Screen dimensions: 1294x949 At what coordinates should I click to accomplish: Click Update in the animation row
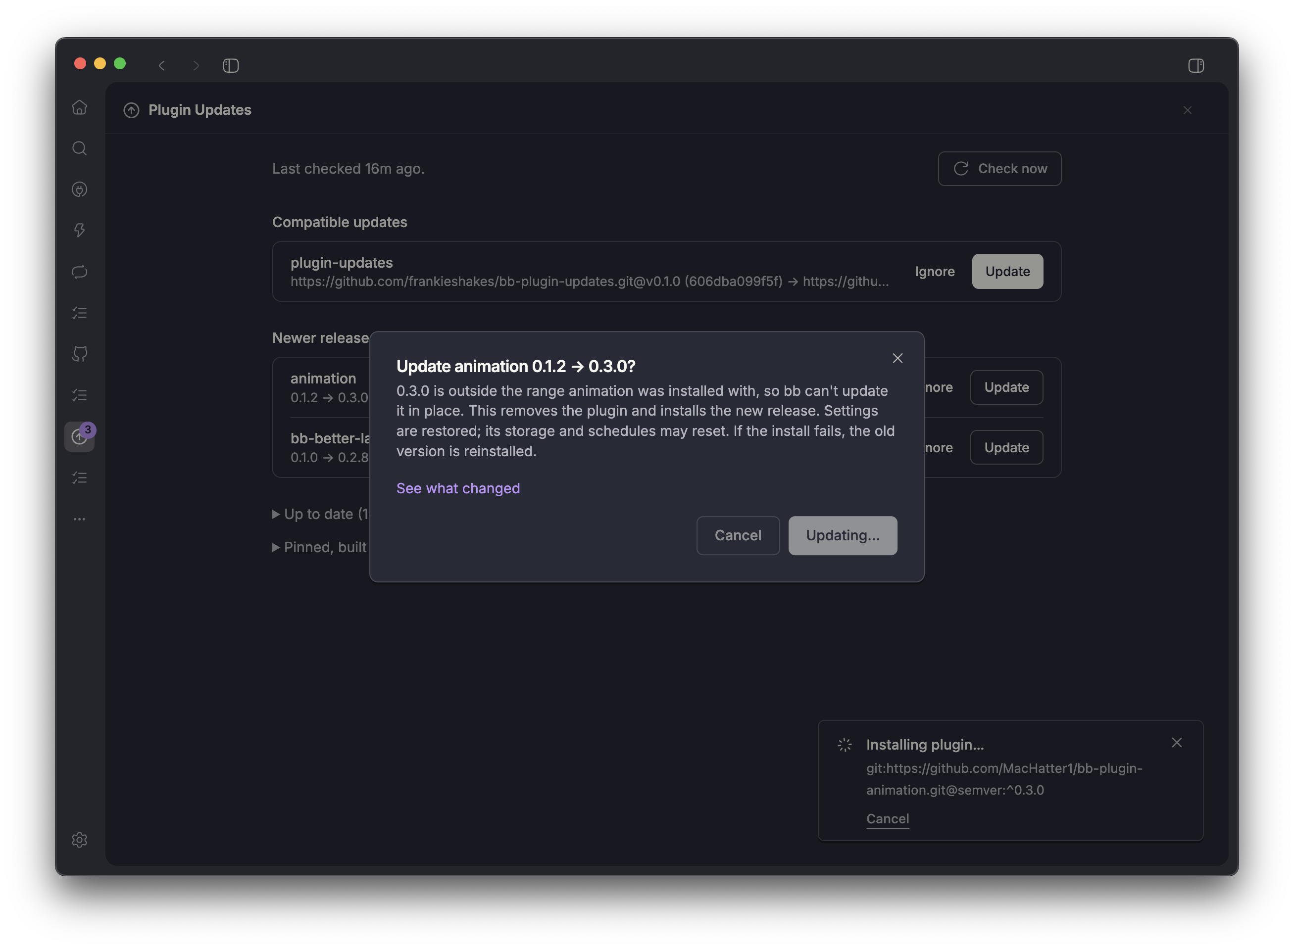1006,388
